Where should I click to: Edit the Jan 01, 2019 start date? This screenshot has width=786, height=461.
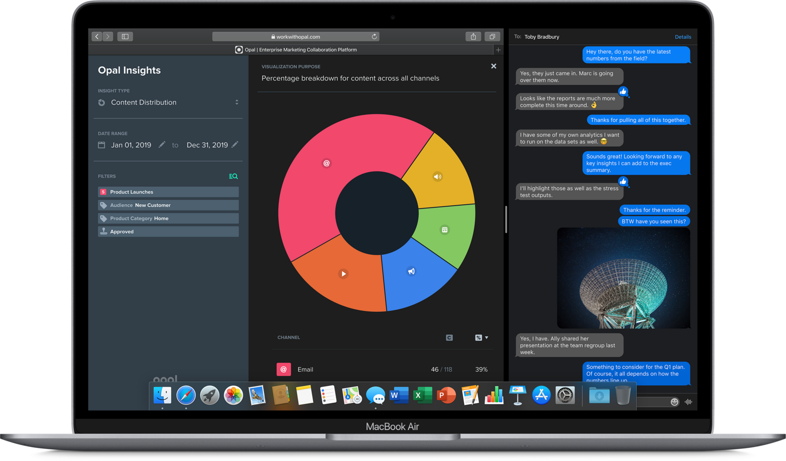coord(162,145)
